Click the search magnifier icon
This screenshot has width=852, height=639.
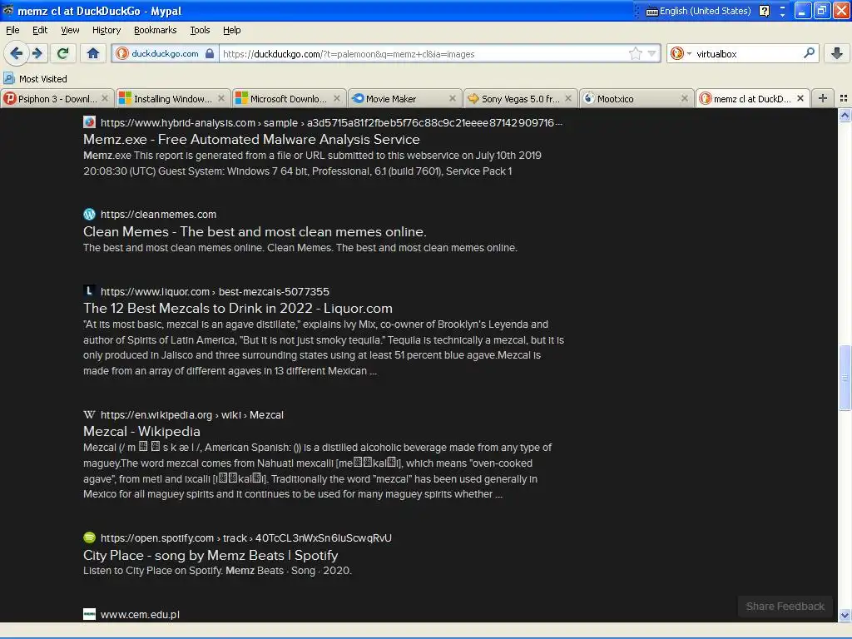click(809, 53)
